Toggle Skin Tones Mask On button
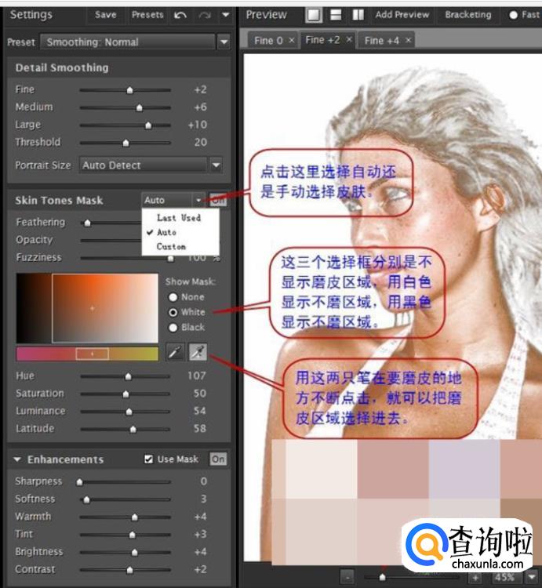 coord(218,200)
